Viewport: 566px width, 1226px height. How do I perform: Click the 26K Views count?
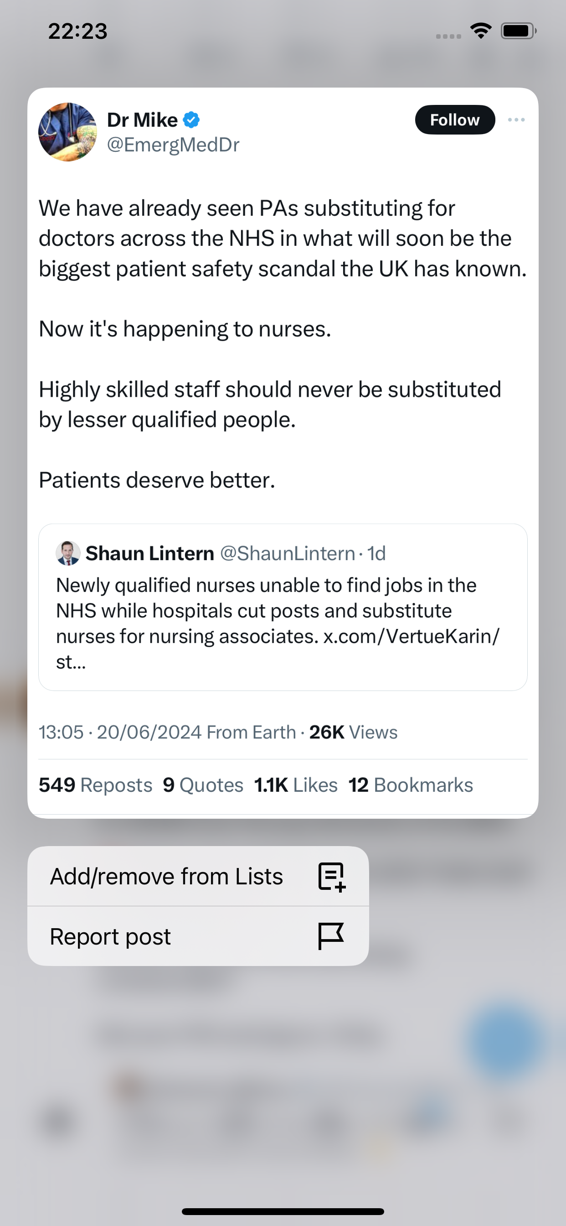click(x=353, y=732)
